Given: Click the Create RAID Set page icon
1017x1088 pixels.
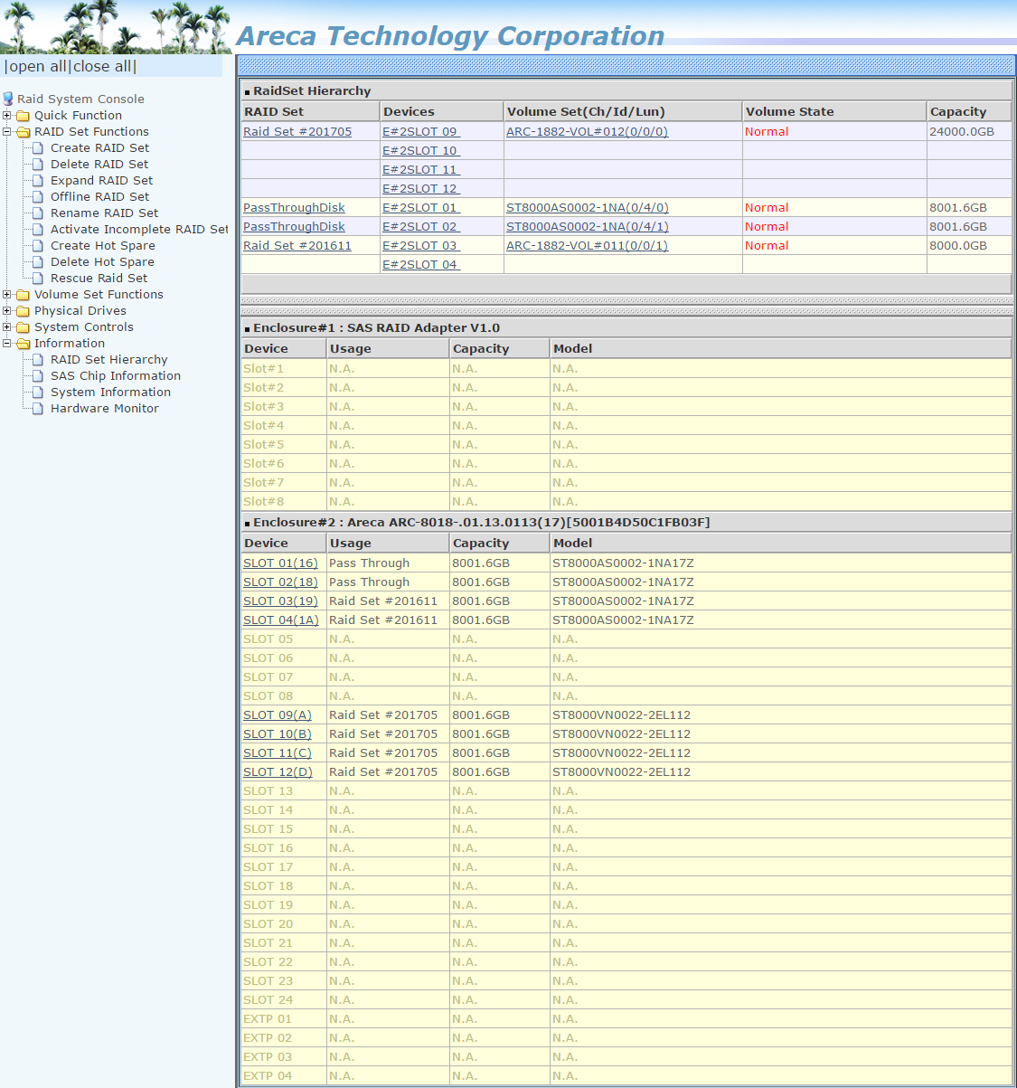Looking at the screenshot, I should click(38, 148).
